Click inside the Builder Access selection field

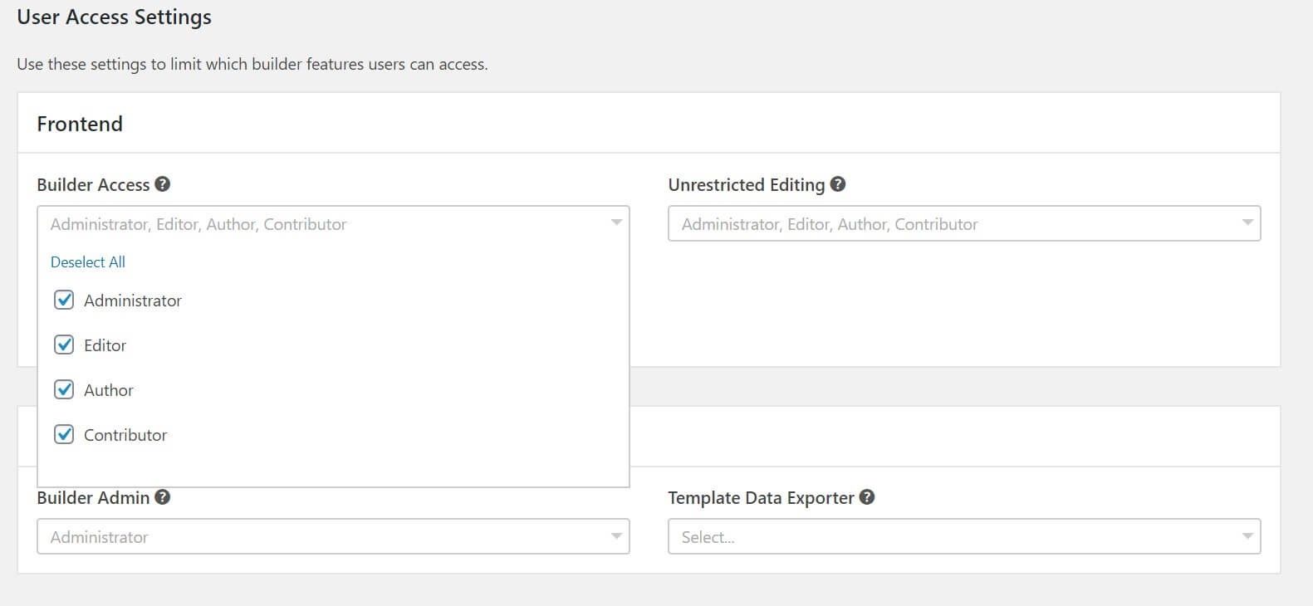click(316, 224)
